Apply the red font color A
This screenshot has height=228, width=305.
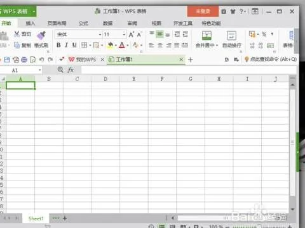coord(122,45)
